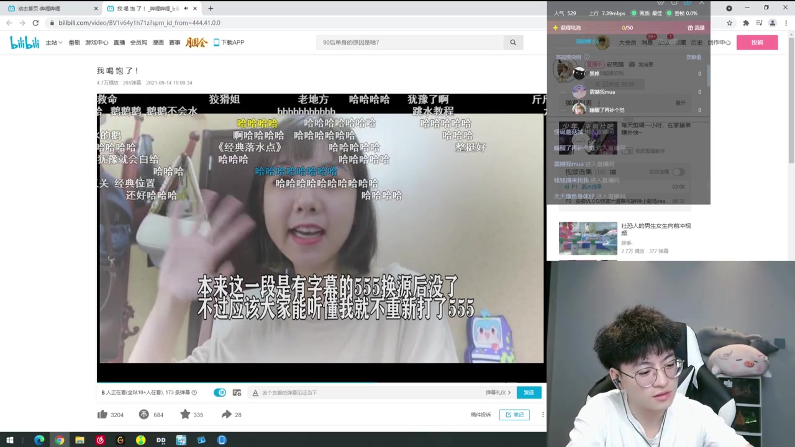Open 番剧 navigation item
This screenshot has height=447, width=795.
pyautogui.click(x=74, y=42)
